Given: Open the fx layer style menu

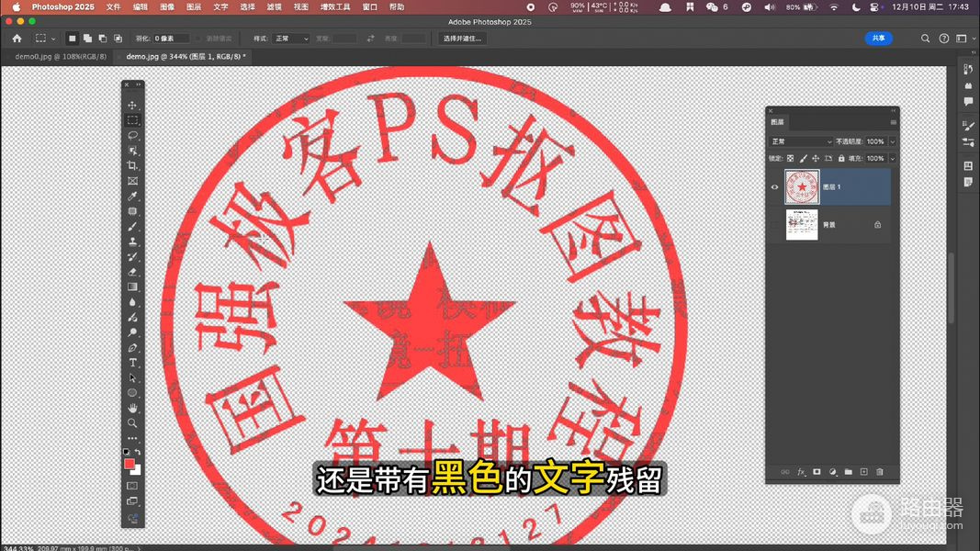Looking at the screenshot, I should (x=801, y=472).
